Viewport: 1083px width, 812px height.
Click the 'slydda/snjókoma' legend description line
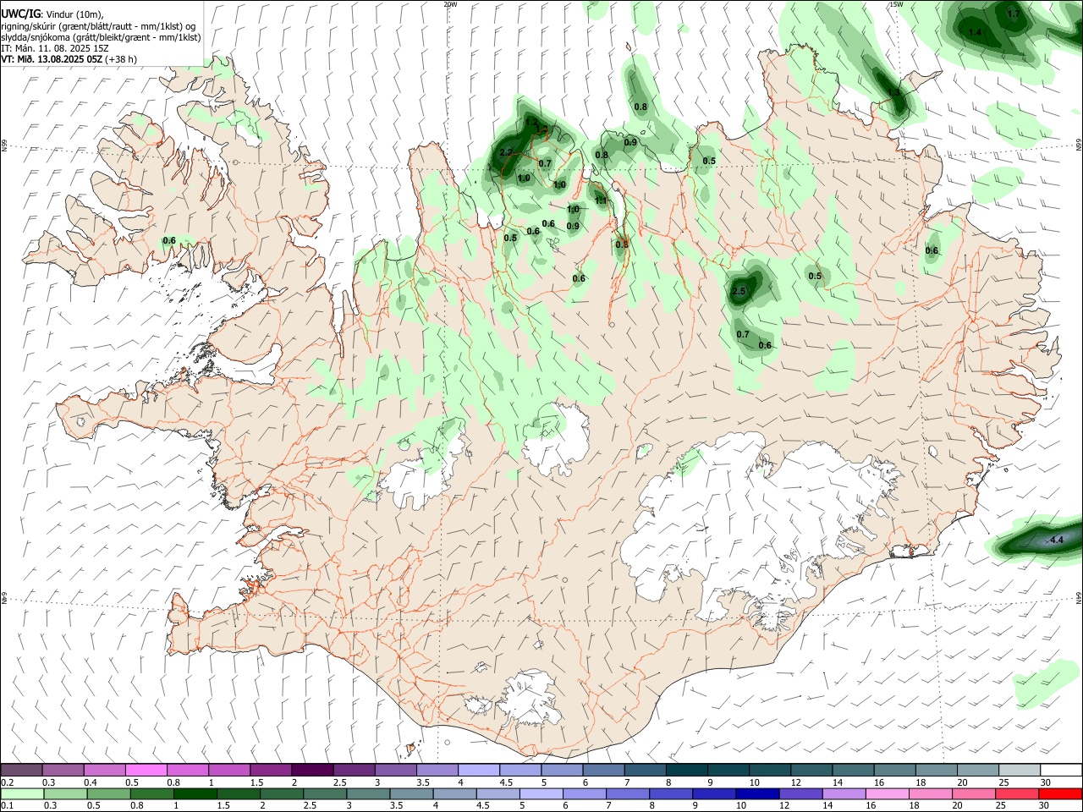(x=101, y=37)
